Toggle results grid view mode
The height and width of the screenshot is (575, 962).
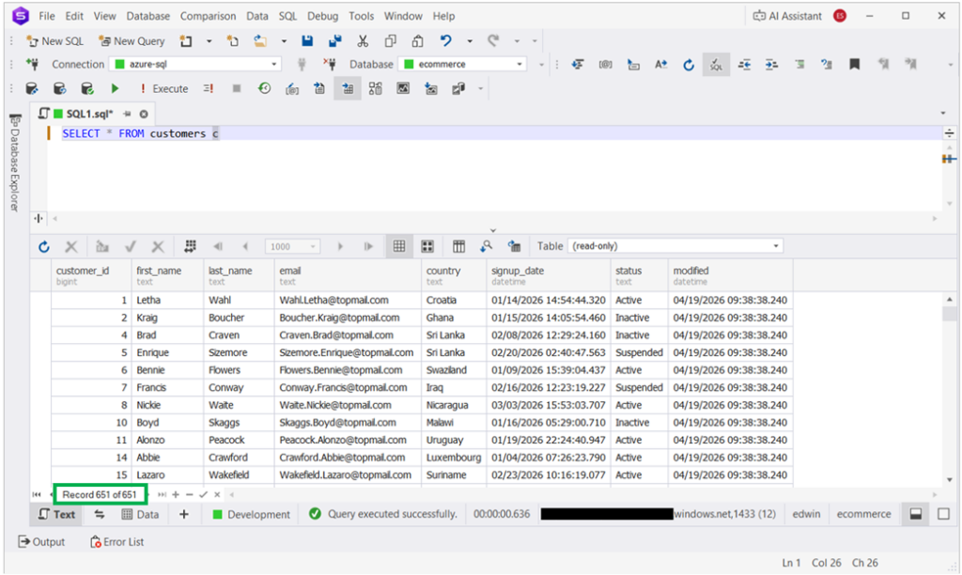coord(398,247)
